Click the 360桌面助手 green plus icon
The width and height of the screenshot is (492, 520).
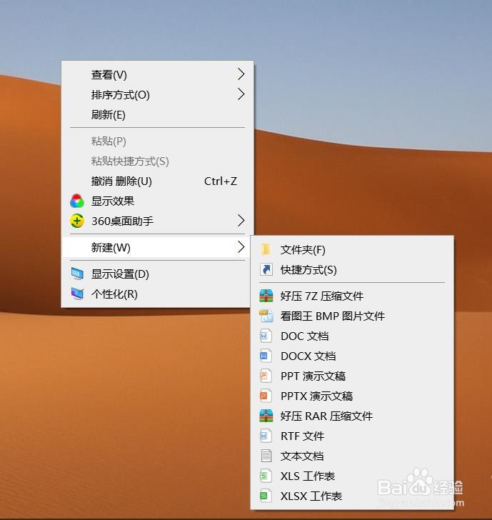coord(77,221)
